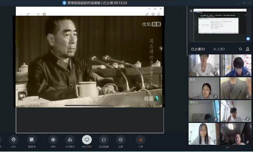Select the shared-screen preview thumbnail at top right
This screenshot has width=253, height=152.
click(x=220, y=25)
